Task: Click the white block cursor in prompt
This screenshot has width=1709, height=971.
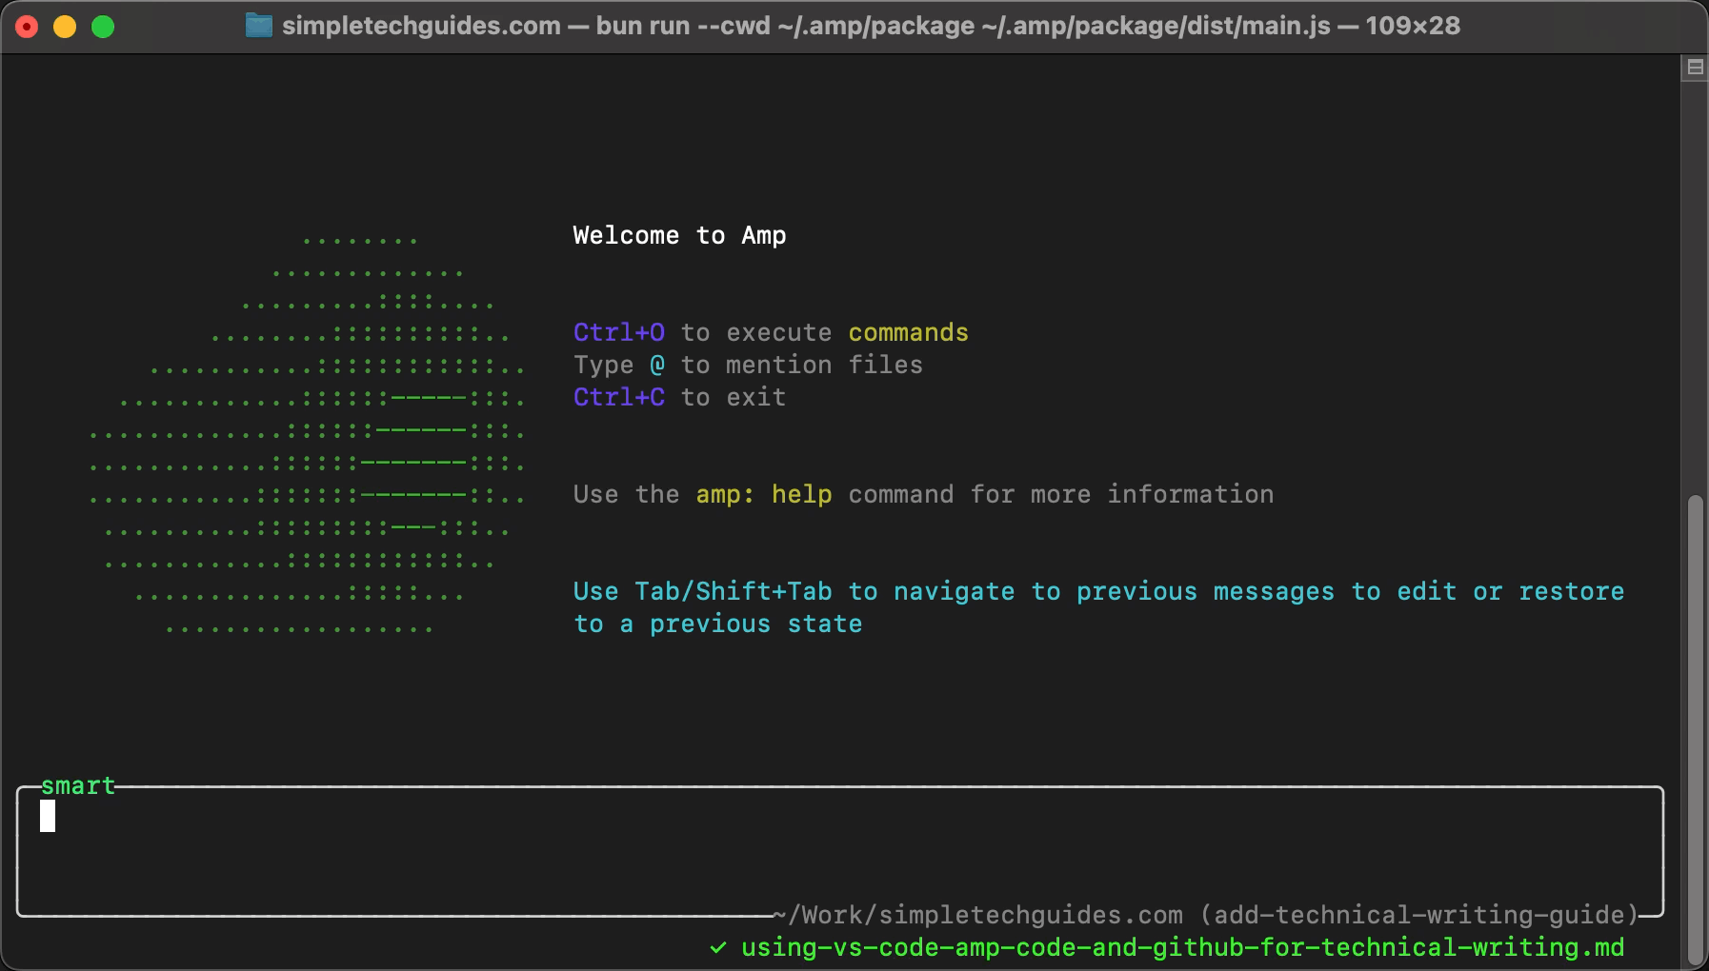Action: 48,817
